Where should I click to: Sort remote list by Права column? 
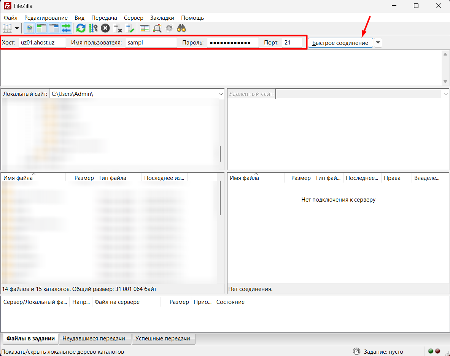(397, 178)
